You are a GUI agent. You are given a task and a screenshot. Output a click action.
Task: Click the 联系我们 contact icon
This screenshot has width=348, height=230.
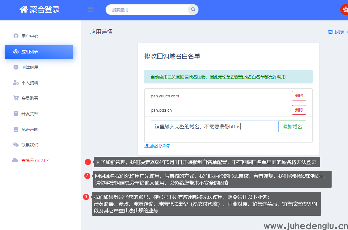[x=16, y=145]
